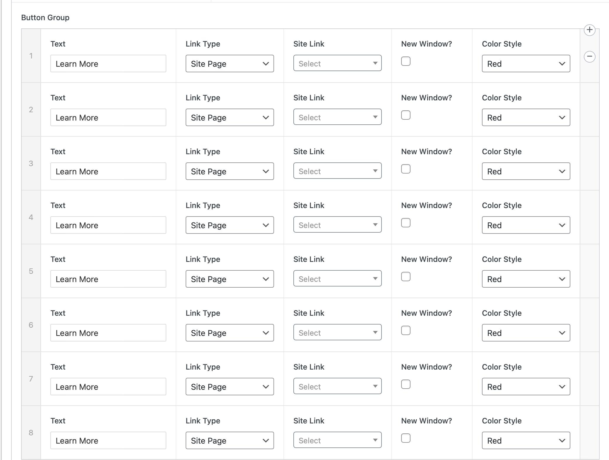Image resolution: width=609 pixels, height=460 pixels.
Task: Open Color Style dropdown in row 2
Action: click(526, 117)
